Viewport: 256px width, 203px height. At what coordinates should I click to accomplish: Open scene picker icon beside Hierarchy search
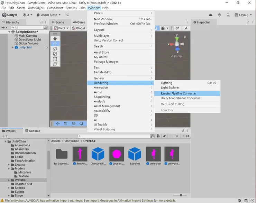[46, 27]
